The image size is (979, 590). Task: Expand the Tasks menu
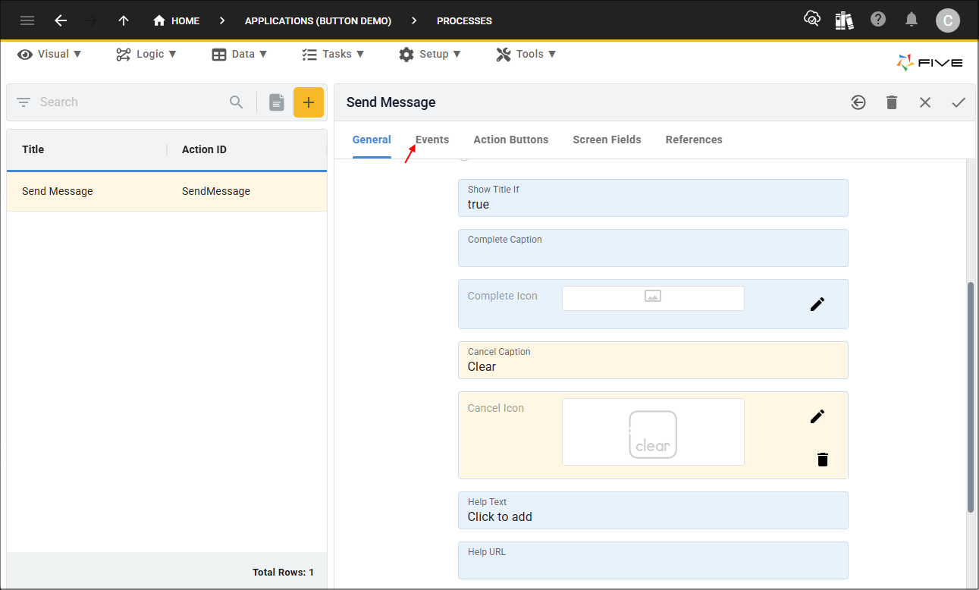click(x=333, y=54)
